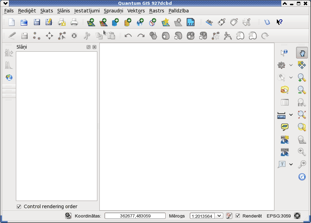Open project folder icon
The width and height of the screenshot is (311, 223).
(x=24, y=22)
